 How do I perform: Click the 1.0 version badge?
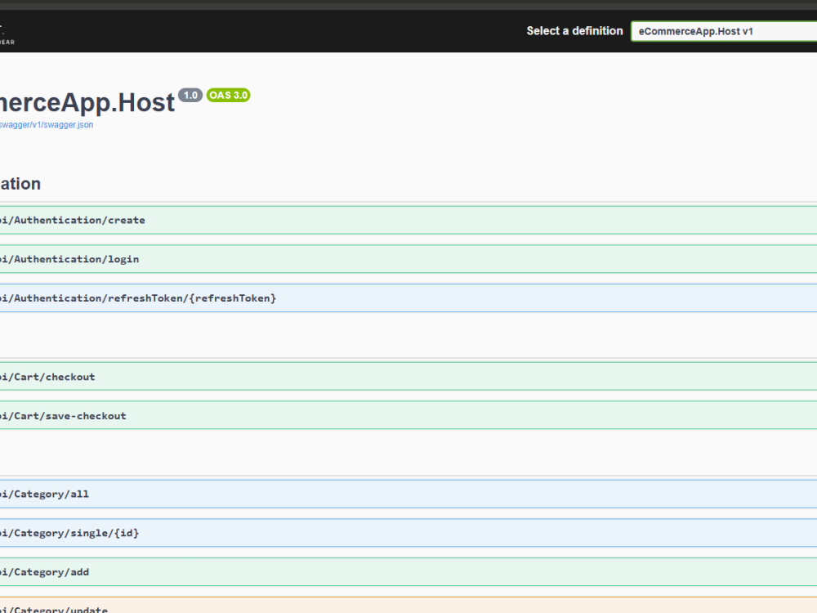190,96
